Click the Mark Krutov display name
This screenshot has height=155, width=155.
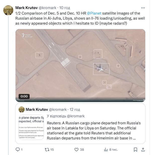[26, 8]
